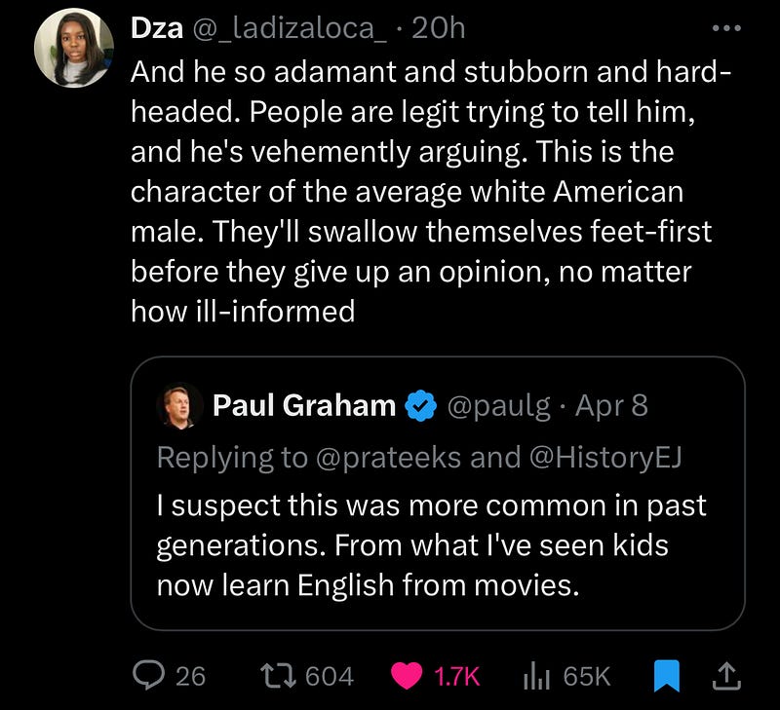This screenshot has height=710, width=780.
Task: Open the three-dot more options menu
Action: pos(726,28)
